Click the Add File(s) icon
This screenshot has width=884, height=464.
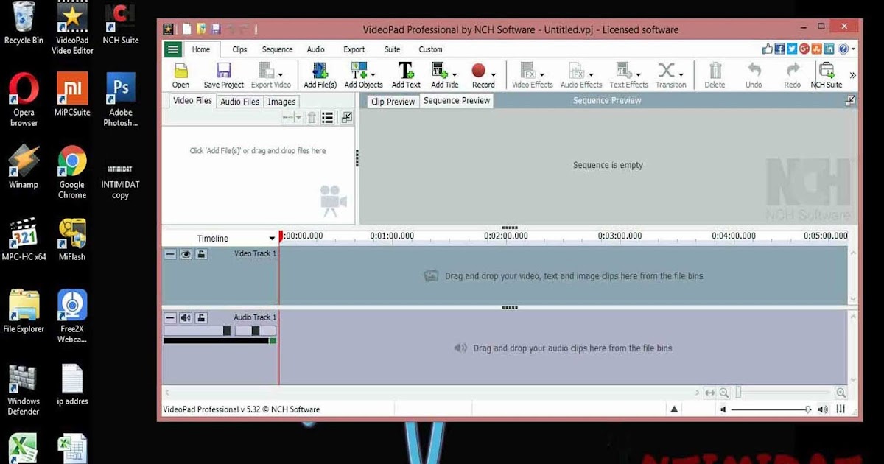coord(320,71)
